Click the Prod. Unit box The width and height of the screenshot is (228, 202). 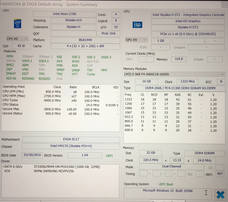(109, 33)
